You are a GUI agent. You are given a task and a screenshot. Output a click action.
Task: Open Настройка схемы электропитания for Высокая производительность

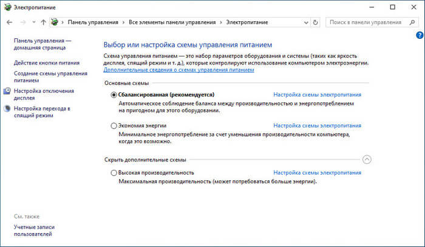pyautogui.click(x=317, y=173)
